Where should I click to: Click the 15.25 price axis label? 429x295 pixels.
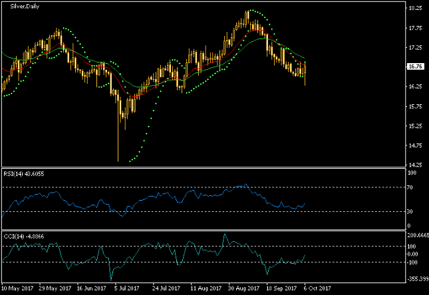pyautogui.click(x=415, y=126)
